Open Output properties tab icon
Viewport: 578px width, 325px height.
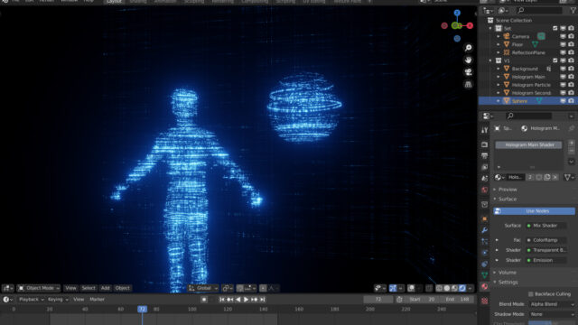click(484, 156)
